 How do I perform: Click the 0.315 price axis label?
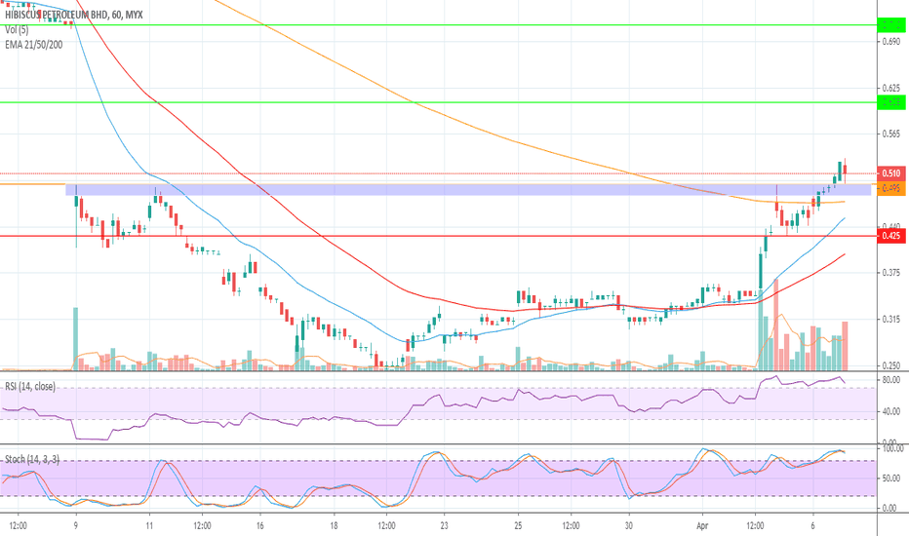(x=891, y=320)
